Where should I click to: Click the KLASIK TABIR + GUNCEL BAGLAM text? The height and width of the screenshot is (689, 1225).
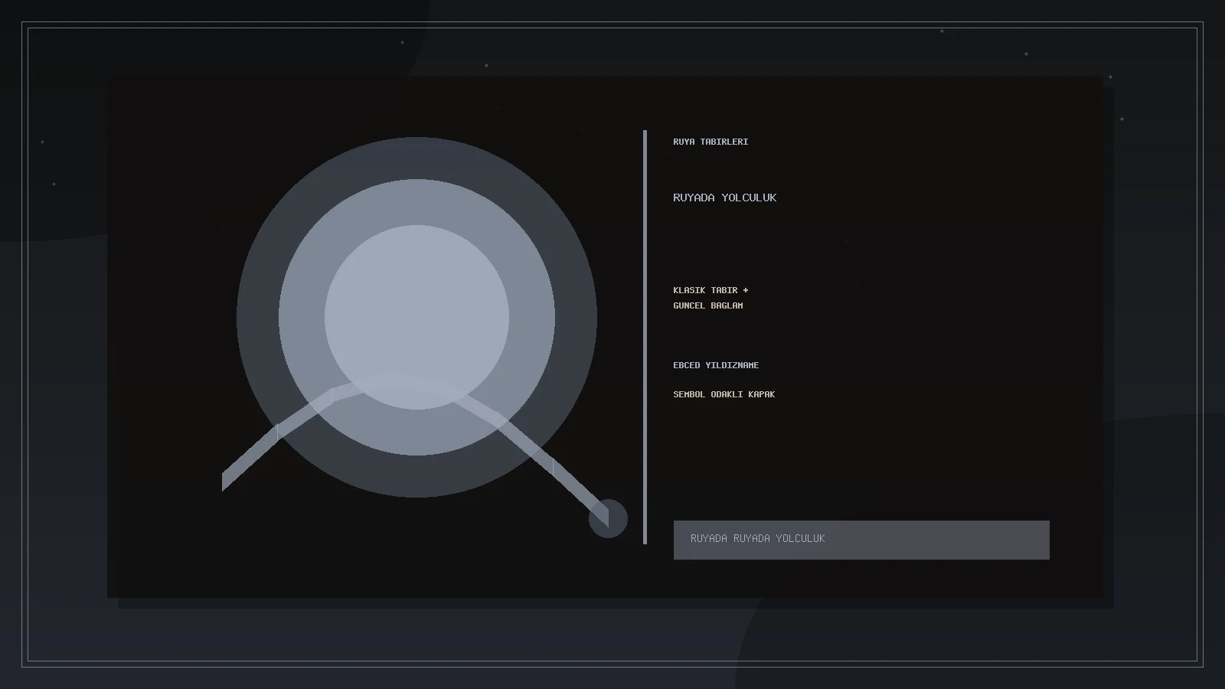710,298
